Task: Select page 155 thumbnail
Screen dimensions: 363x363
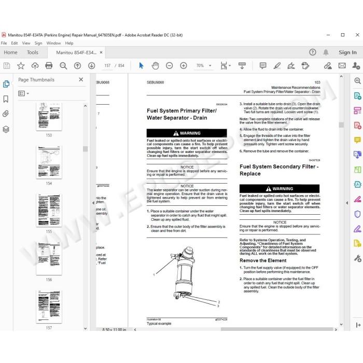Action: click(49, 210)
